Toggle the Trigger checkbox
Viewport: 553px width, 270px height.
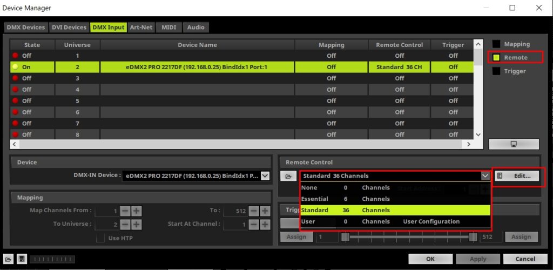496,71
